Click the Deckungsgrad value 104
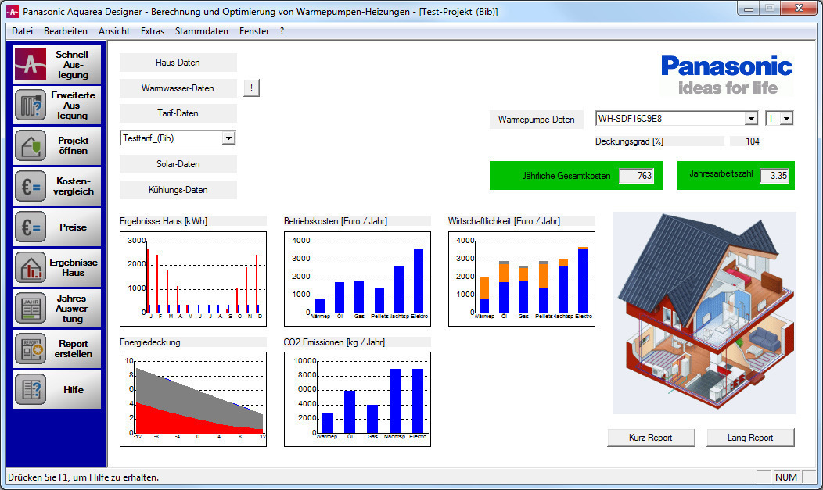 (752, 141)
